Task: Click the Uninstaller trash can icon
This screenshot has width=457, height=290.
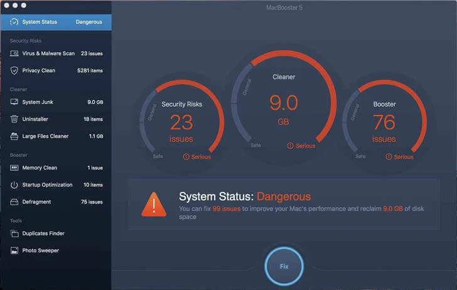Action: (x=14, y=119)
